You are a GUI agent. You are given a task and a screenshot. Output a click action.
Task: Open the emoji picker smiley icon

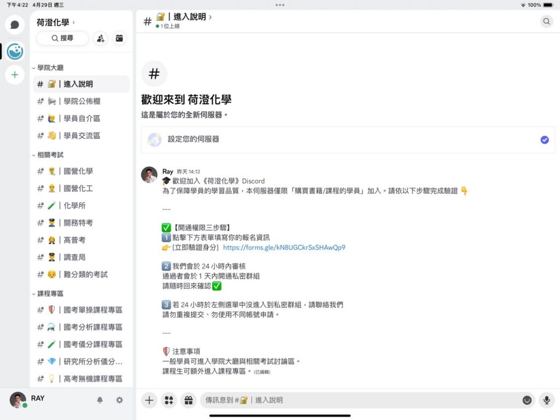[x=527, y=400]
